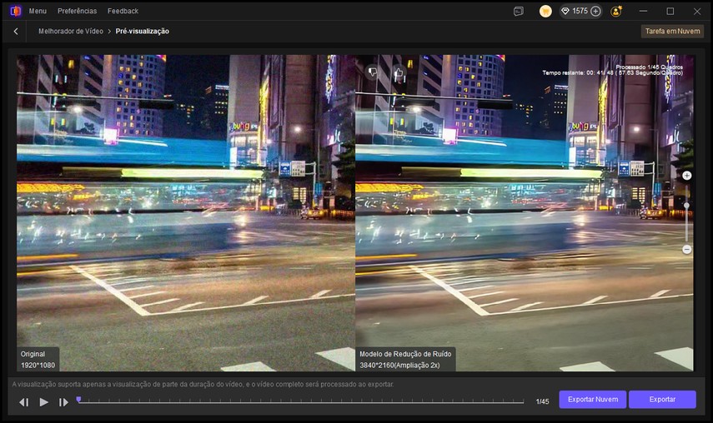Click the Tempo restante status text
Screen dimensions: 713x423
[x=612, y=73]
